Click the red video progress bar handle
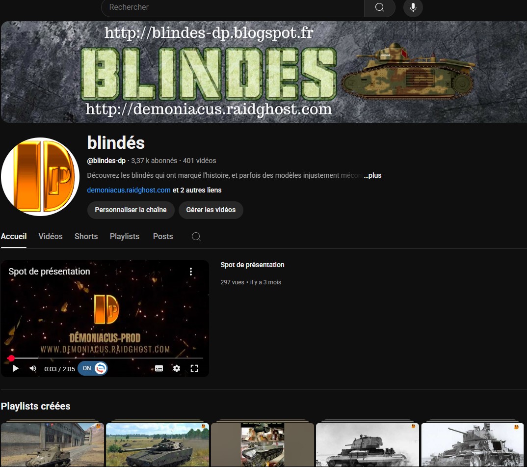 click(x=11, y=358)
